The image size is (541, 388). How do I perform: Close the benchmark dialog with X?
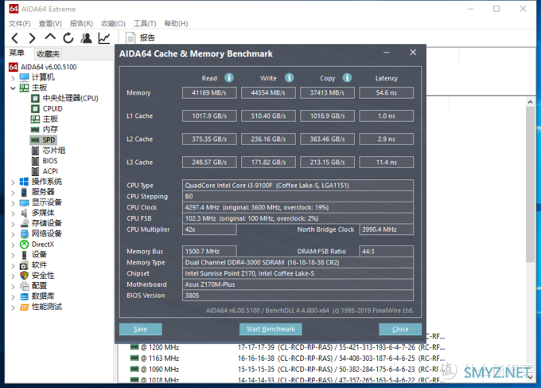tap(413, 53)
